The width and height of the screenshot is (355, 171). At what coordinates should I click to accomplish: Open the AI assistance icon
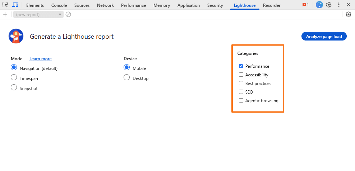point(319,5)
